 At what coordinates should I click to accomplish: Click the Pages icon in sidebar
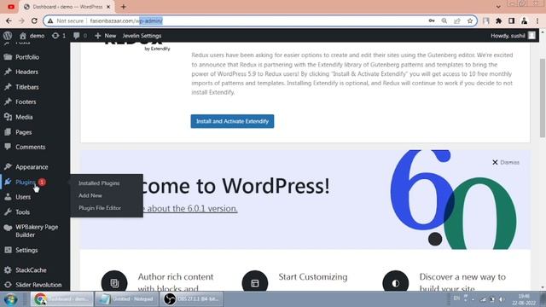[8, 132]
